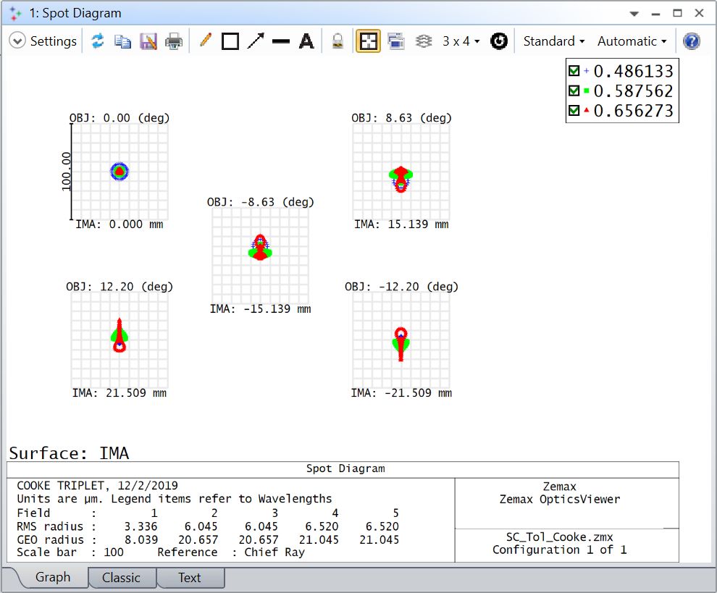
Task: Copy the spot diagram to clipboard
Action: click(123, 41)
